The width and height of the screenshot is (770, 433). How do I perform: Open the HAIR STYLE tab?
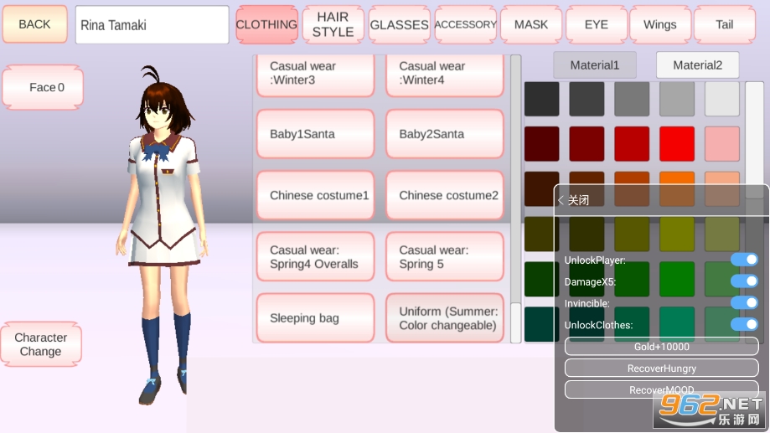pyautogui.click(x=333, y=24)
